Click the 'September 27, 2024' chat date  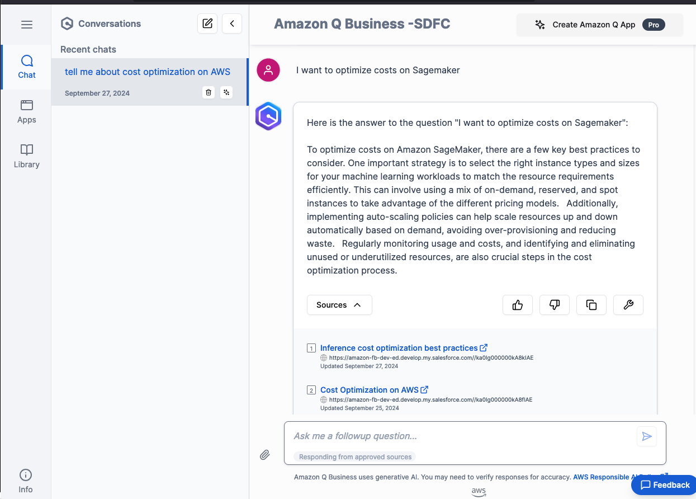97,93
